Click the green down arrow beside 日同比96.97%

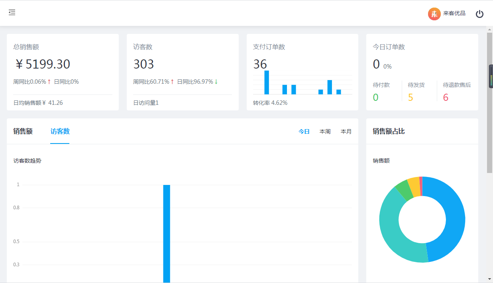click(216, 82)
